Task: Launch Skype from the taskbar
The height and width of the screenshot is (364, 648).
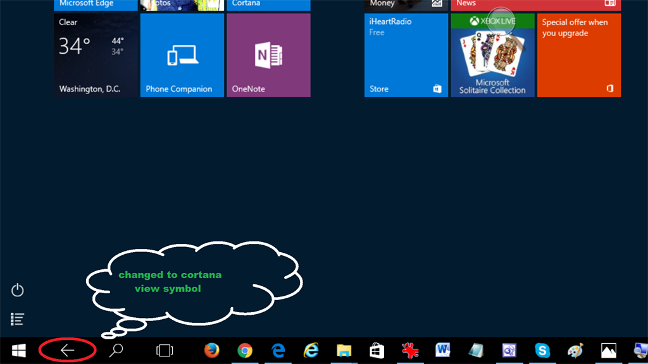Action: (x=542, y=350)
